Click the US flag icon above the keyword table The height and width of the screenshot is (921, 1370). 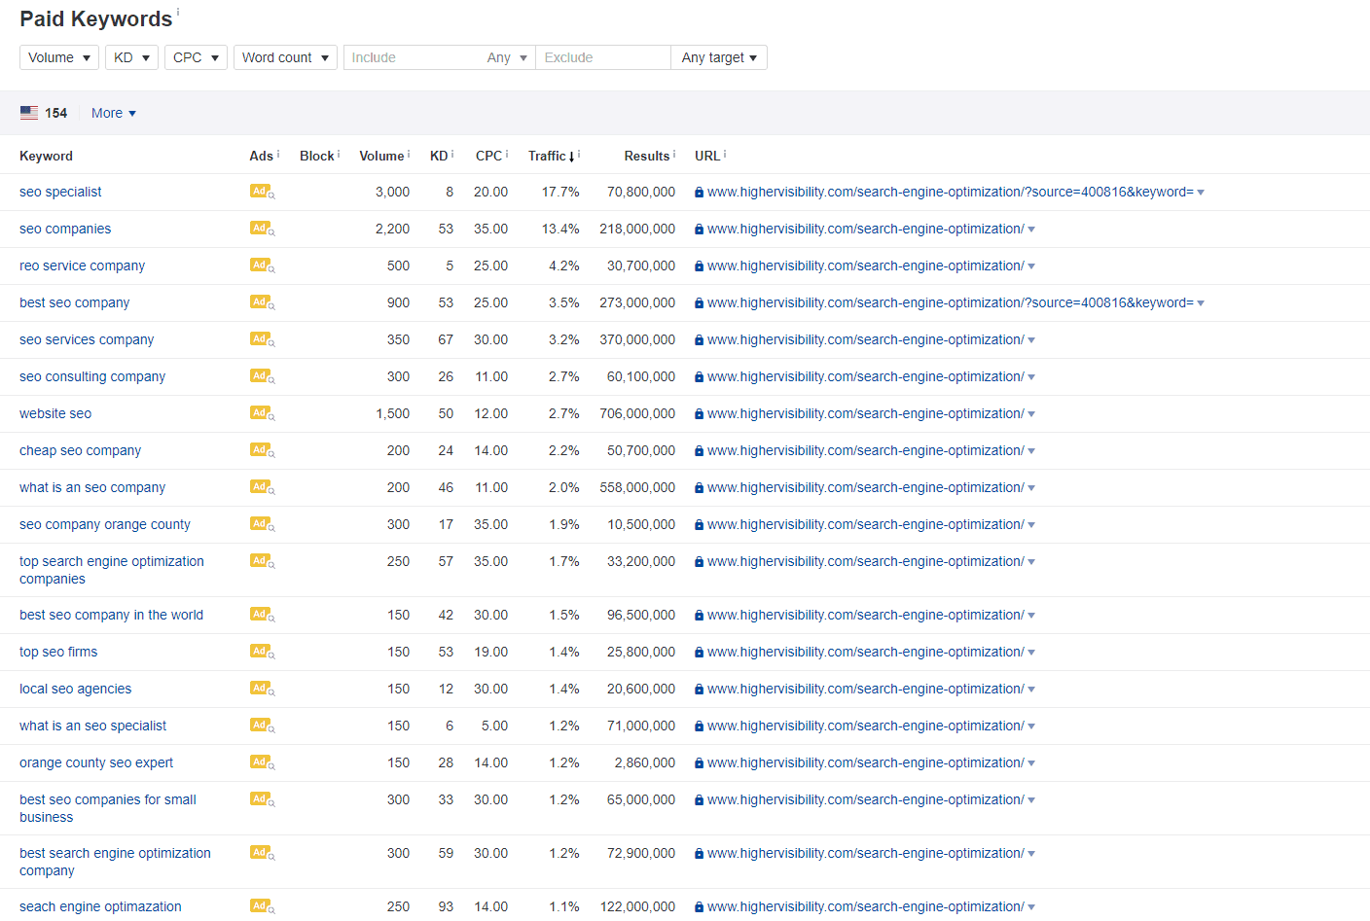pyautogui.click(x=28, y=112)
